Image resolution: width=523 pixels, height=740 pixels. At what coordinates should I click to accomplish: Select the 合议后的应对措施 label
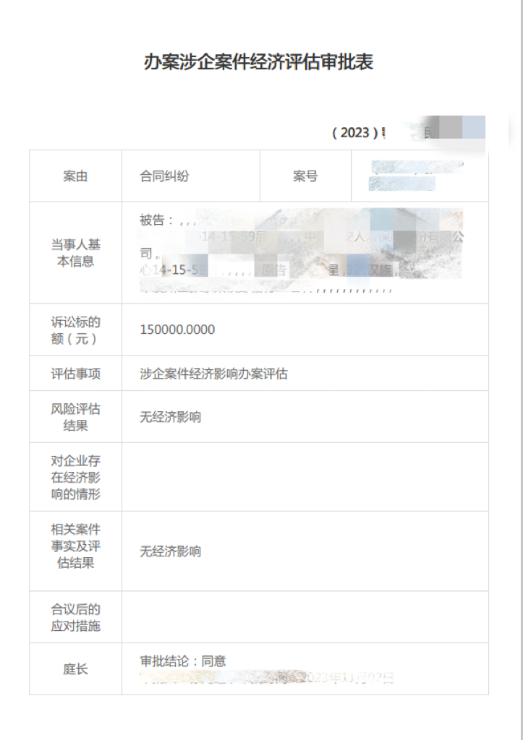click(75, 617)
